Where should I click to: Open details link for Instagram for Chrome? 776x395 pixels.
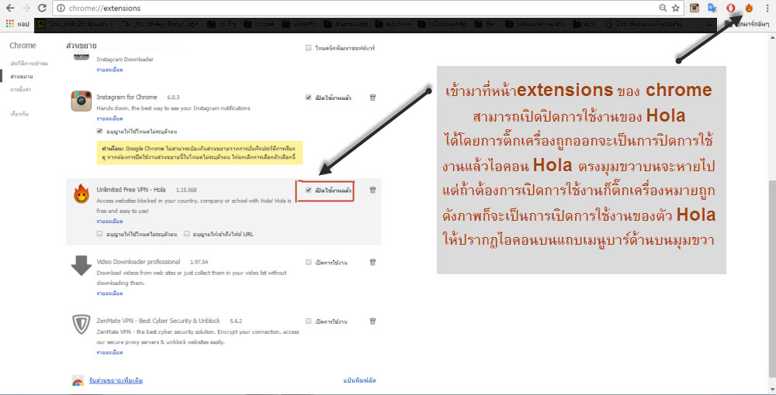point(110,118)
